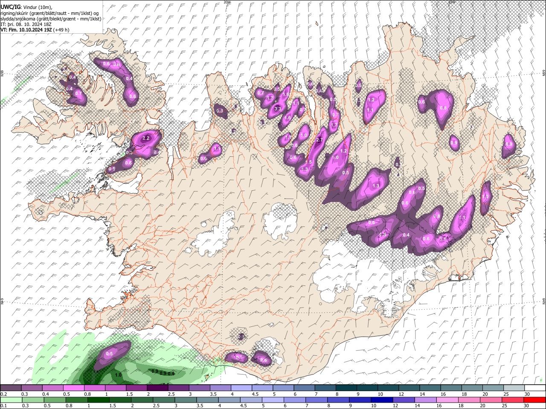Click the lilac 14 swatch in lower legend
546x409 pixels.
[x=425, y=400]
